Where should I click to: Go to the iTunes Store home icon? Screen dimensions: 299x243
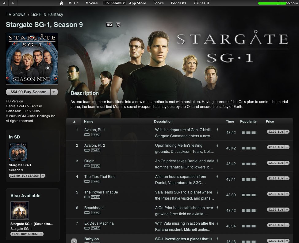pos(61,3)
